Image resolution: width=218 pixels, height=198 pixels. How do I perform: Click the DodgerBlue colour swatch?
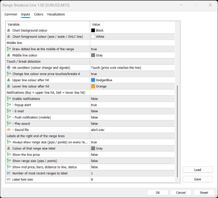click(x=93, y=80)
